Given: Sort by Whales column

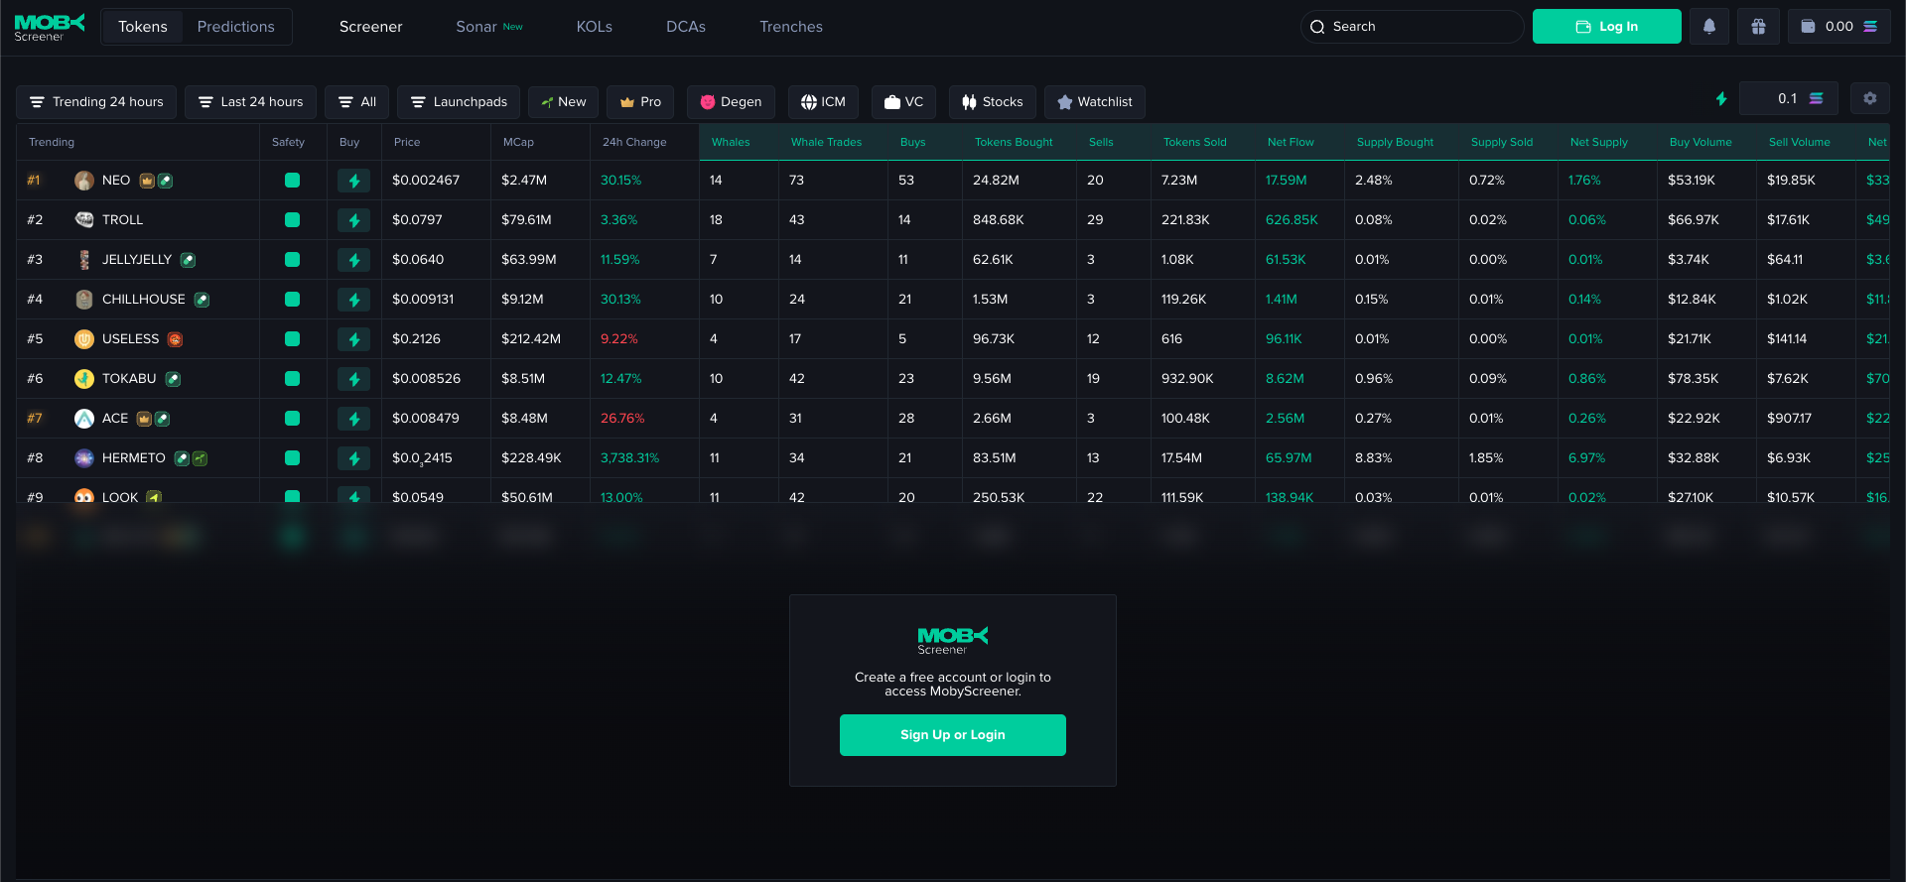Looking at the screenshot, I should 731,142.
